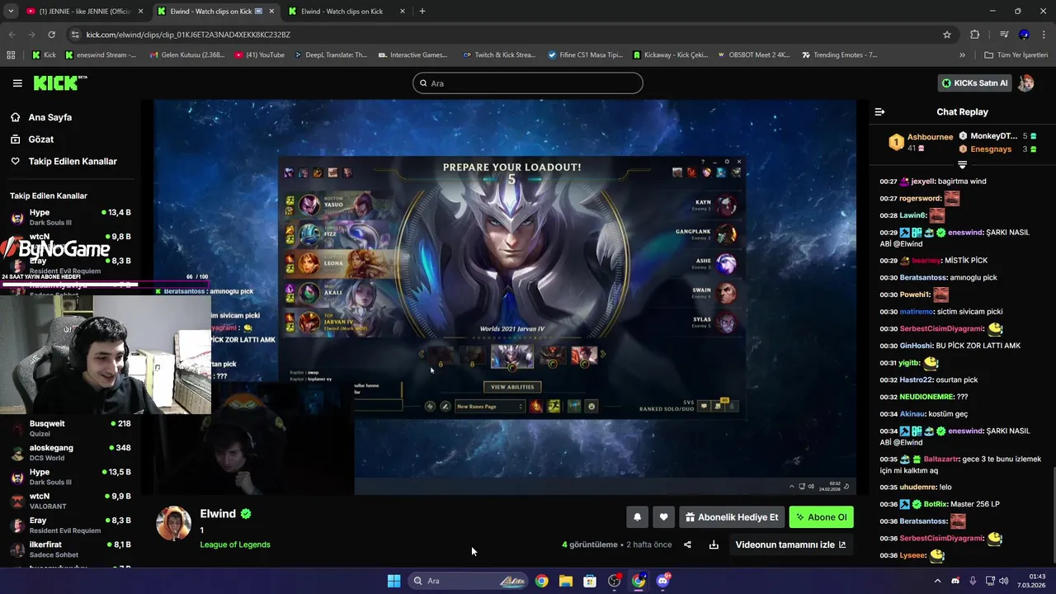Open OBS Studio from the taskbar

614,581
